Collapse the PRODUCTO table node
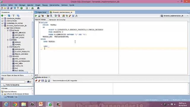190x107 pixels. coord(8,47)
